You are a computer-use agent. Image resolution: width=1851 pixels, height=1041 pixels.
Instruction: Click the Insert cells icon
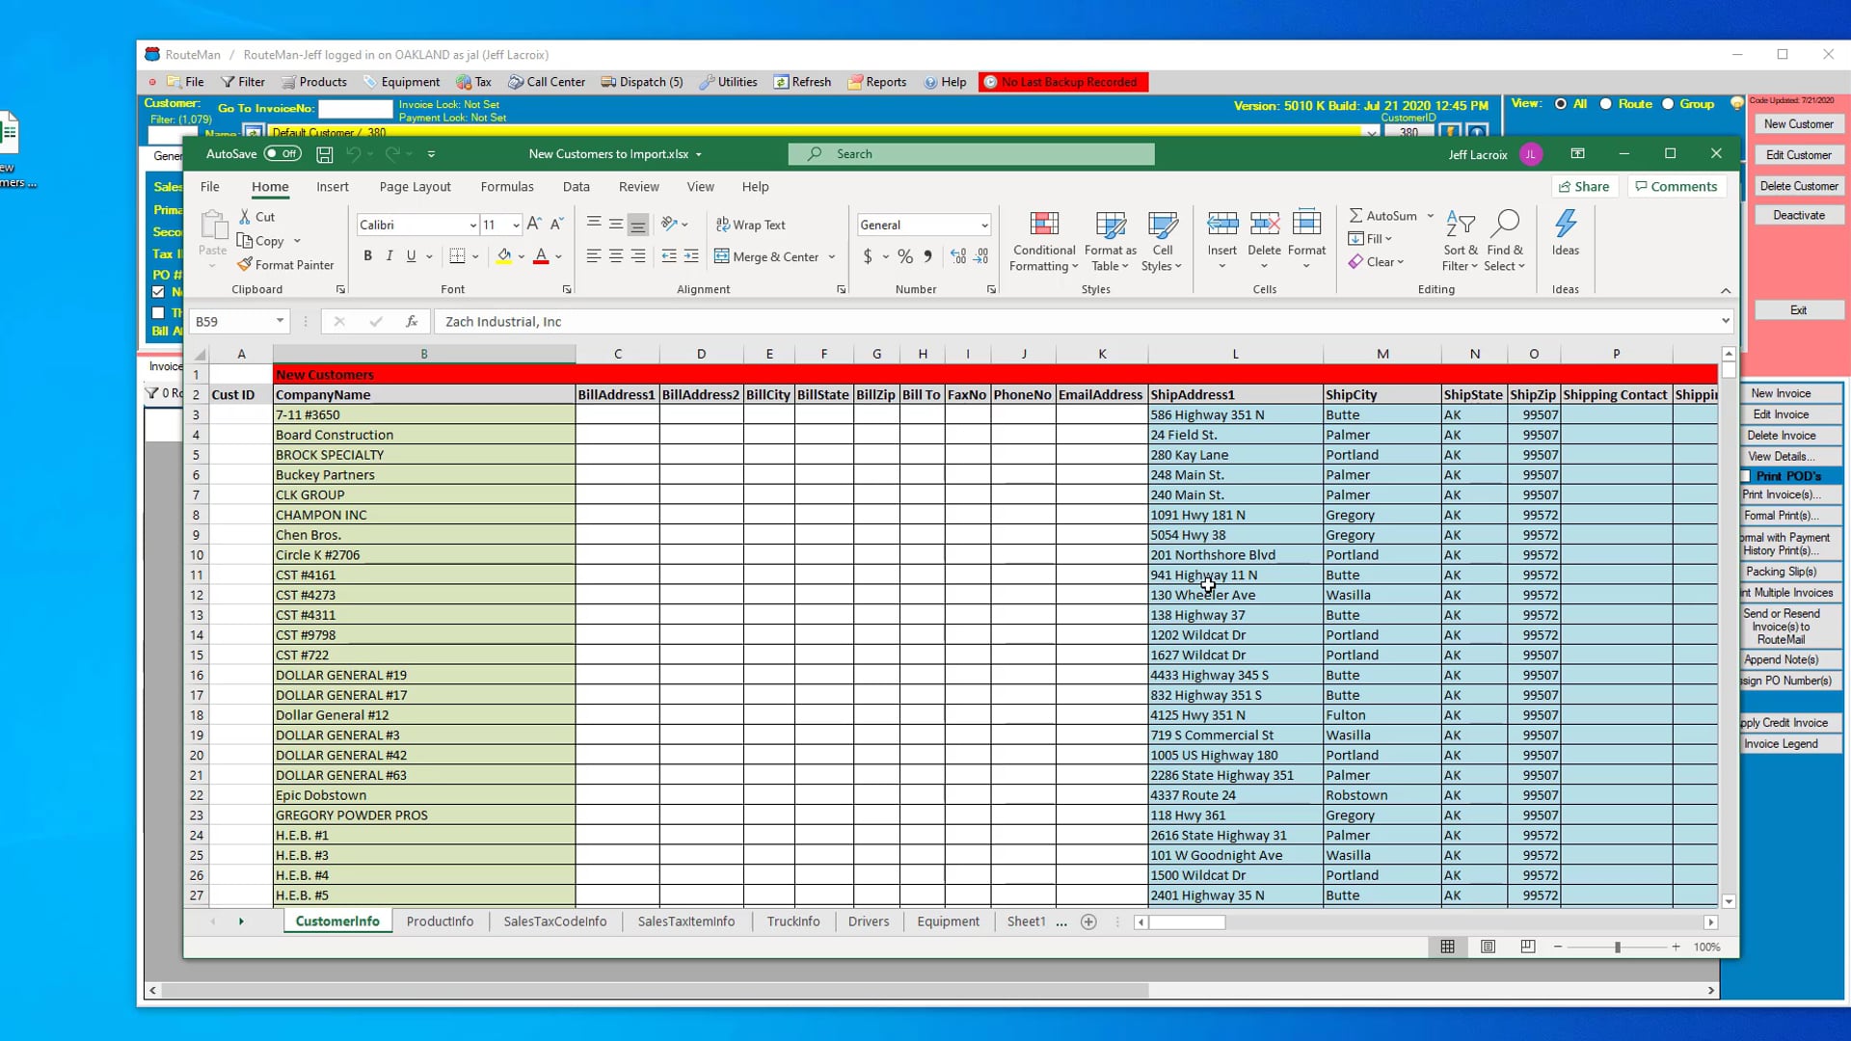tap(1222, 225)
